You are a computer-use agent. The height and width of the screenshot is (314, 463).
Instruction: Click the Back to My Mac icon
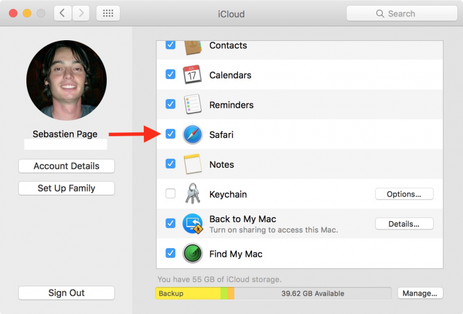[192, 224]
